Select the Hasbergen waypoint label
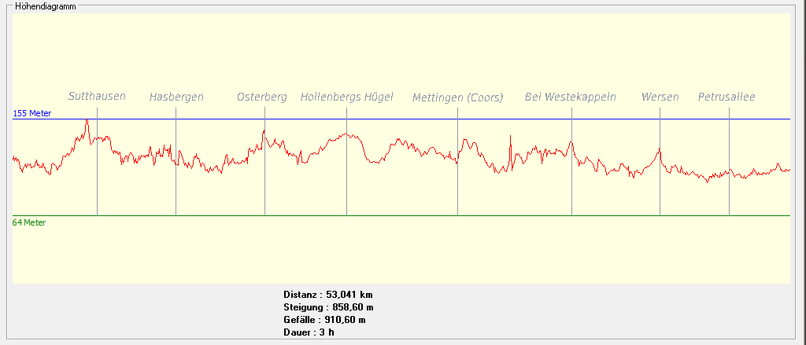This screenshot has height=345, width=806. click(x=176, y=97)
